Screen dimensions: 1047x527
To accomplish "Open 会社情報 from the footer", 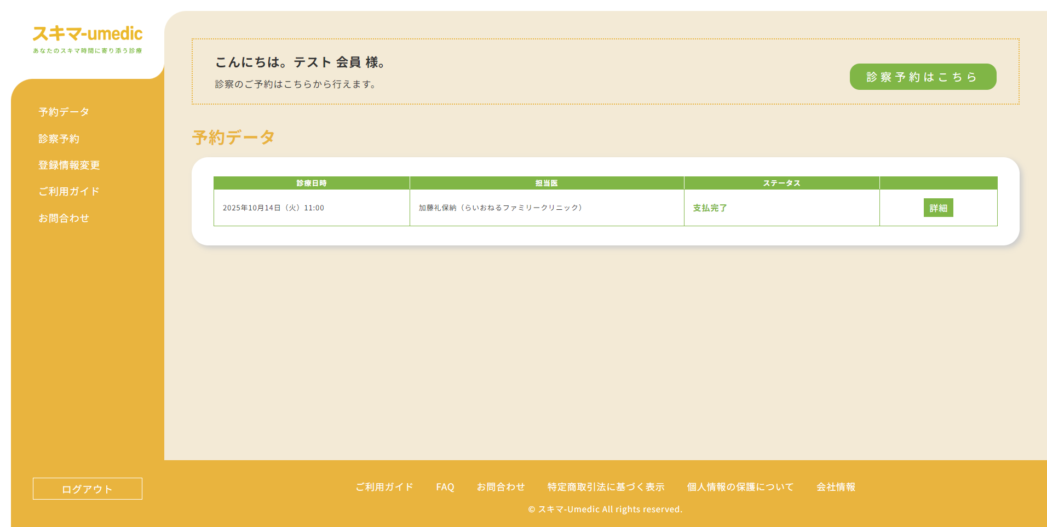I will pyautogui.click(x=837, y=486).
